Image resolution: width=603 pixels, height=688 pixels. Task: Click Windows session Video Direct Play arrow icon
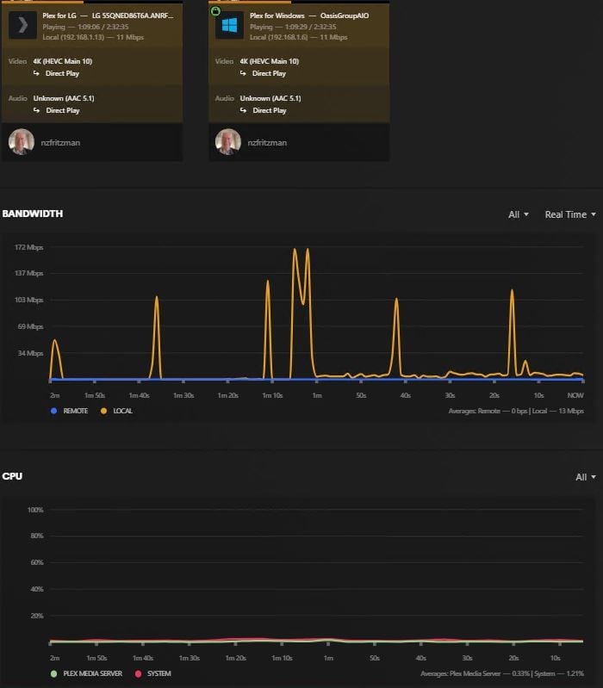coord(243,73)
